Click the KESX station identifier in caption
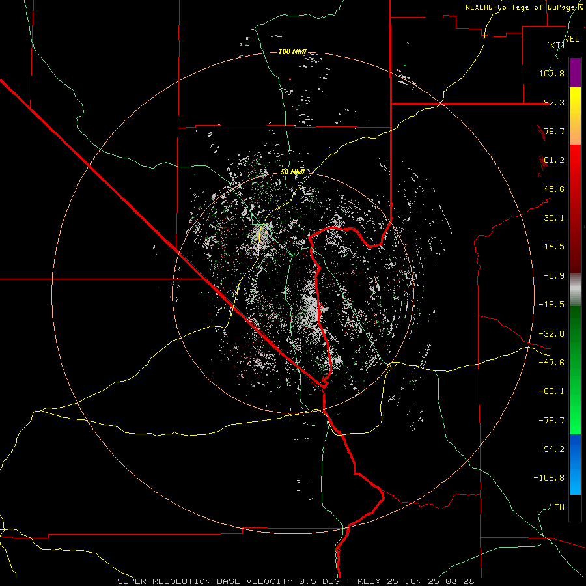Screen dimensions: 586x586 (x=369, y=581)
